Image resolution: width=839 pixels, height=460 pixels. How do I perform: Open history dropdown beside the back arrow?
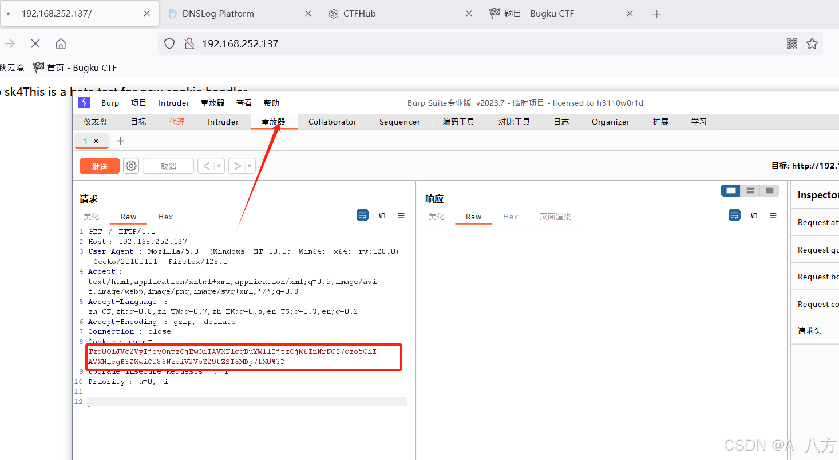(219, 166)
